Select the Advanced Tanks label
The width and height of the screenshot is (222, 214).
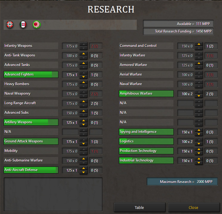click(31, 65)
